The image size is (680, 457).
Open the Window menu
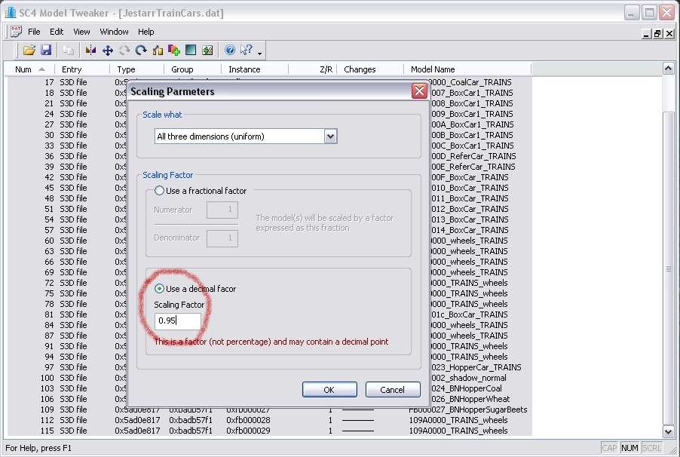coord(114,32)
